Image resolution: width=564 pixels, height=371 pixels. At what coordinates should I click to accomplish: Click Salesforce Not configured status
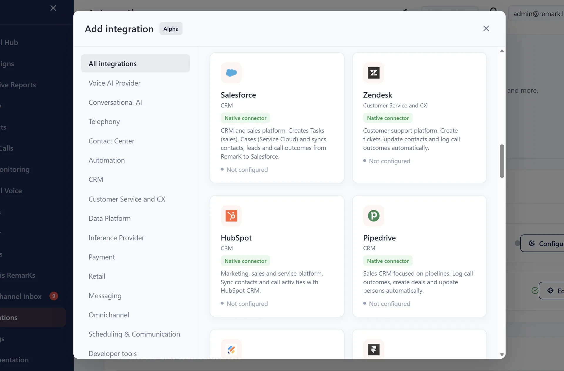244,169
